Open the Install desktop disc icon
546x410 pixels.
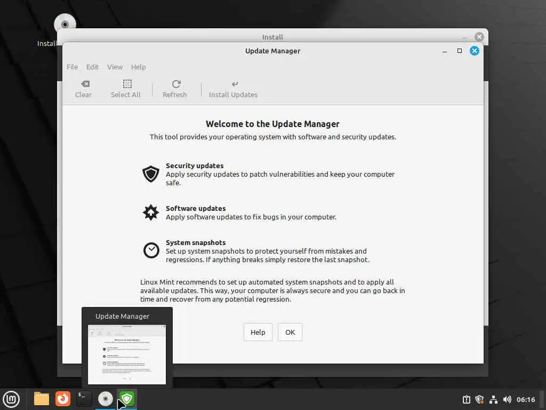pyautogui.click(x=65, y=25)
